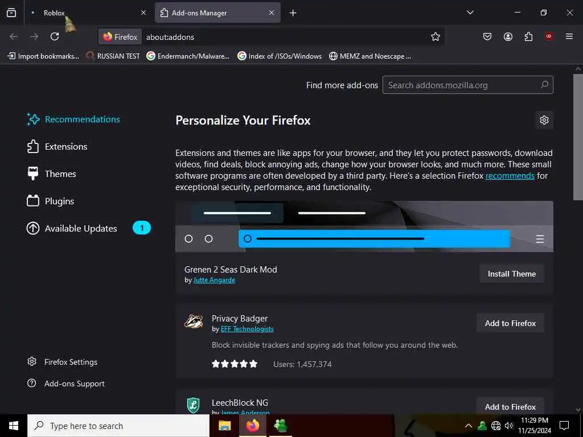The width and height of the screenshot is (583, 437).
Task: Open the Pocket save icon
Action: [x=487, y=36]
